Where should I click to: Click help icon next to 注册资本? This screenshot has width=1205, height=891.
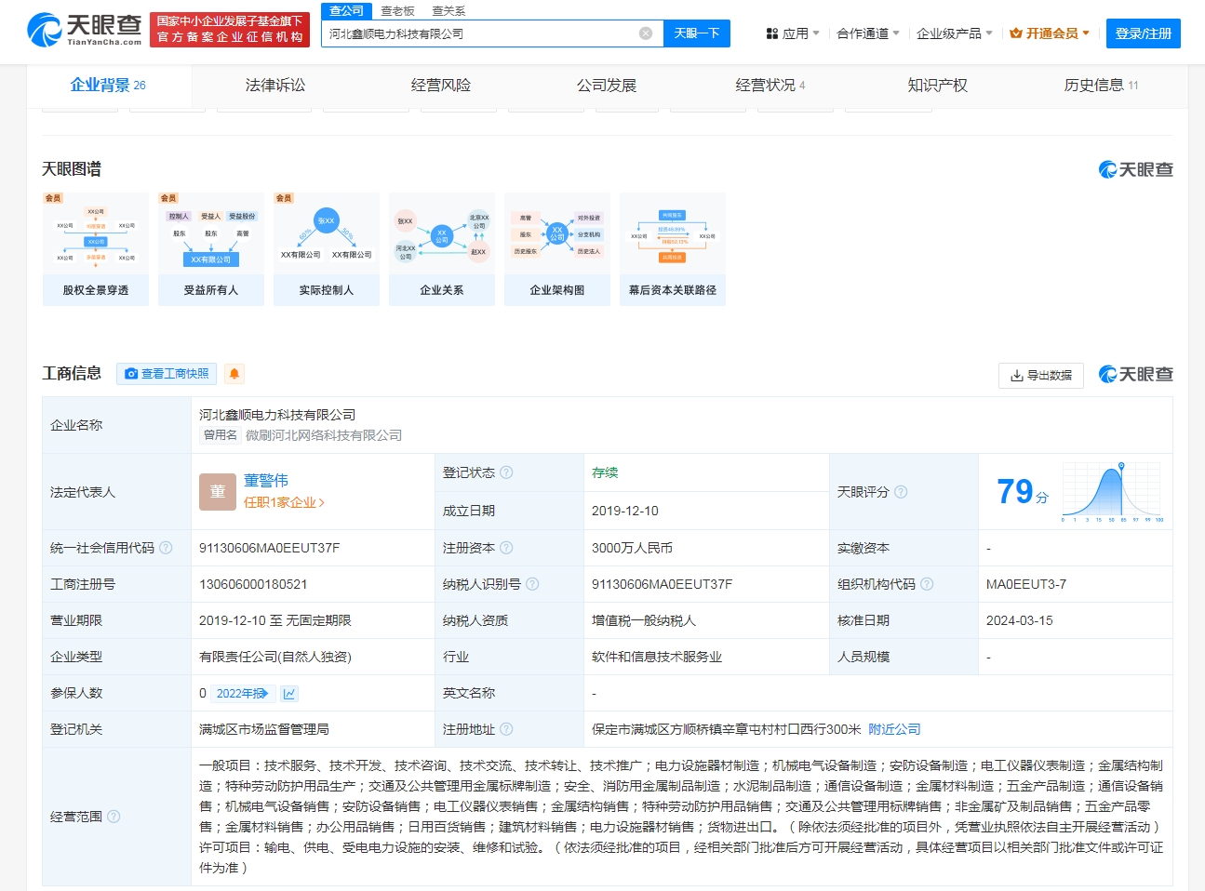[506, 548]
